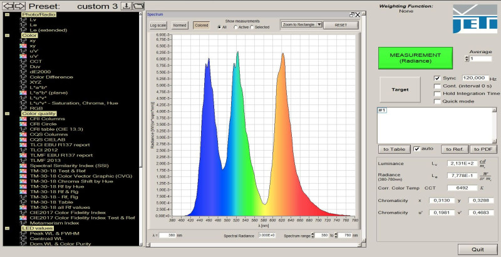Export with the to PDF button

[483, 149]
